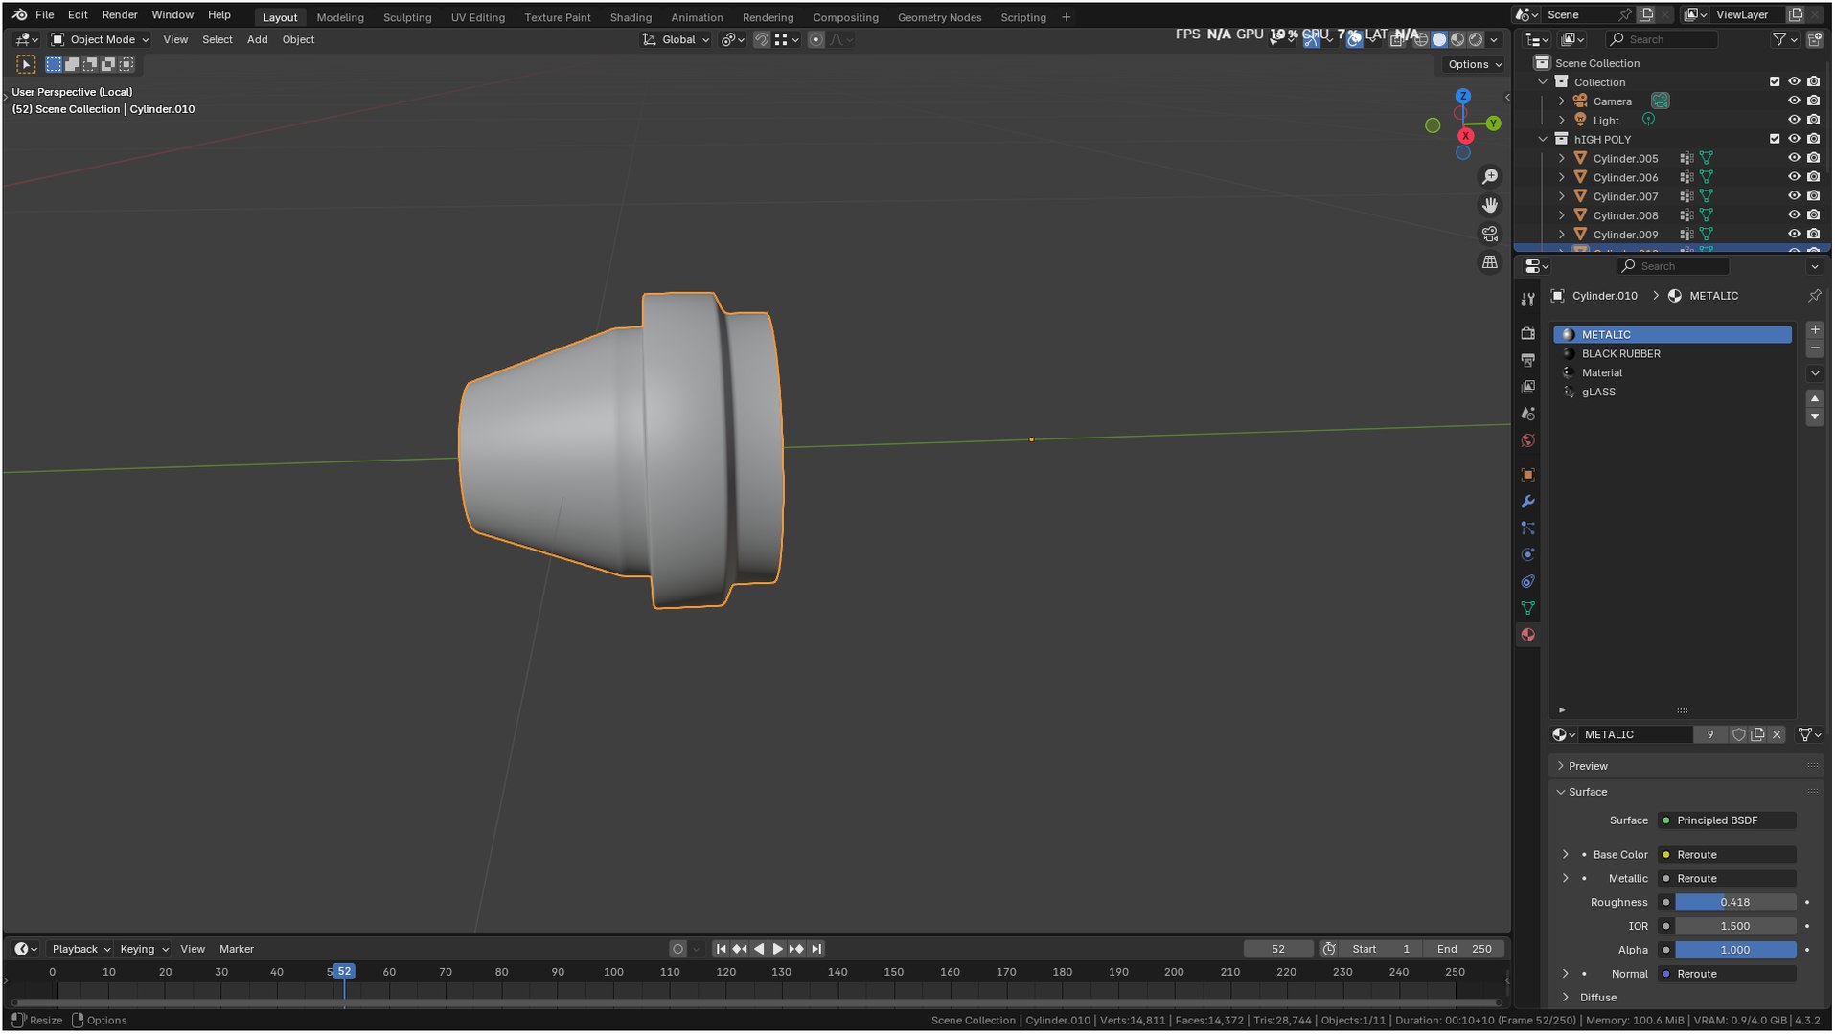Expand Cylinder.006 in outliner
The width and height of the screenshot is (1835, 1034).
pos(1561,177)
